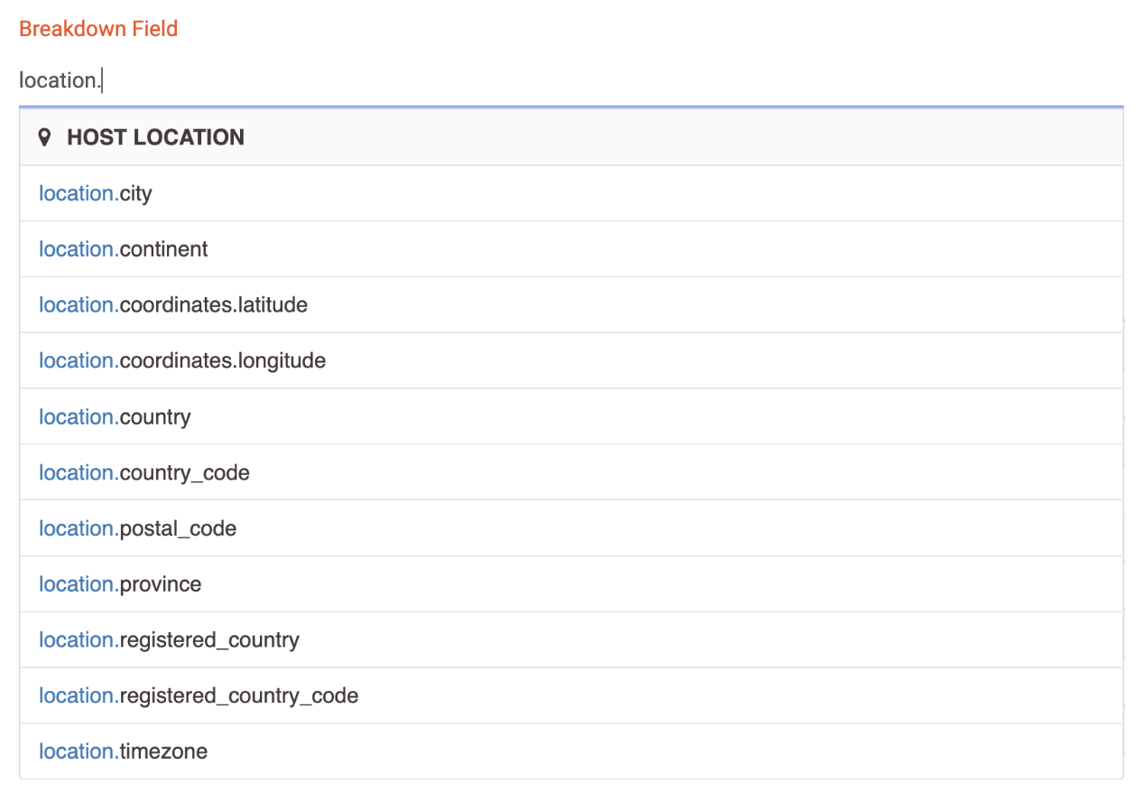Choose location.province as breakdown field
1148x802 pixels.
pyautogui.click(x=120, y=584)
